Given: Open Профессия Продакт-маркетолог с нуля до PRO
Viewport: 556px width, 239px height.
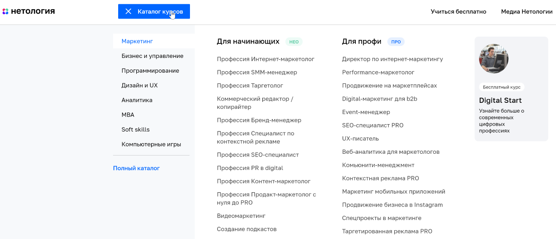Looking at the screenshot, I should (266, 199).
